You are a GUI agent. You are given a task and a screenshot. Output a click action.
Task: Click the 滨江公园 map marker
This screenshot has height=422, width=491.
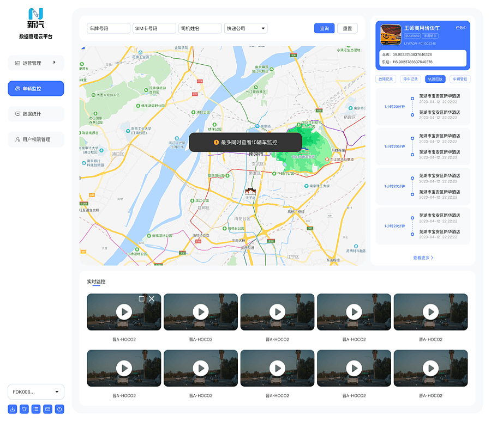[x=192, y=201]
